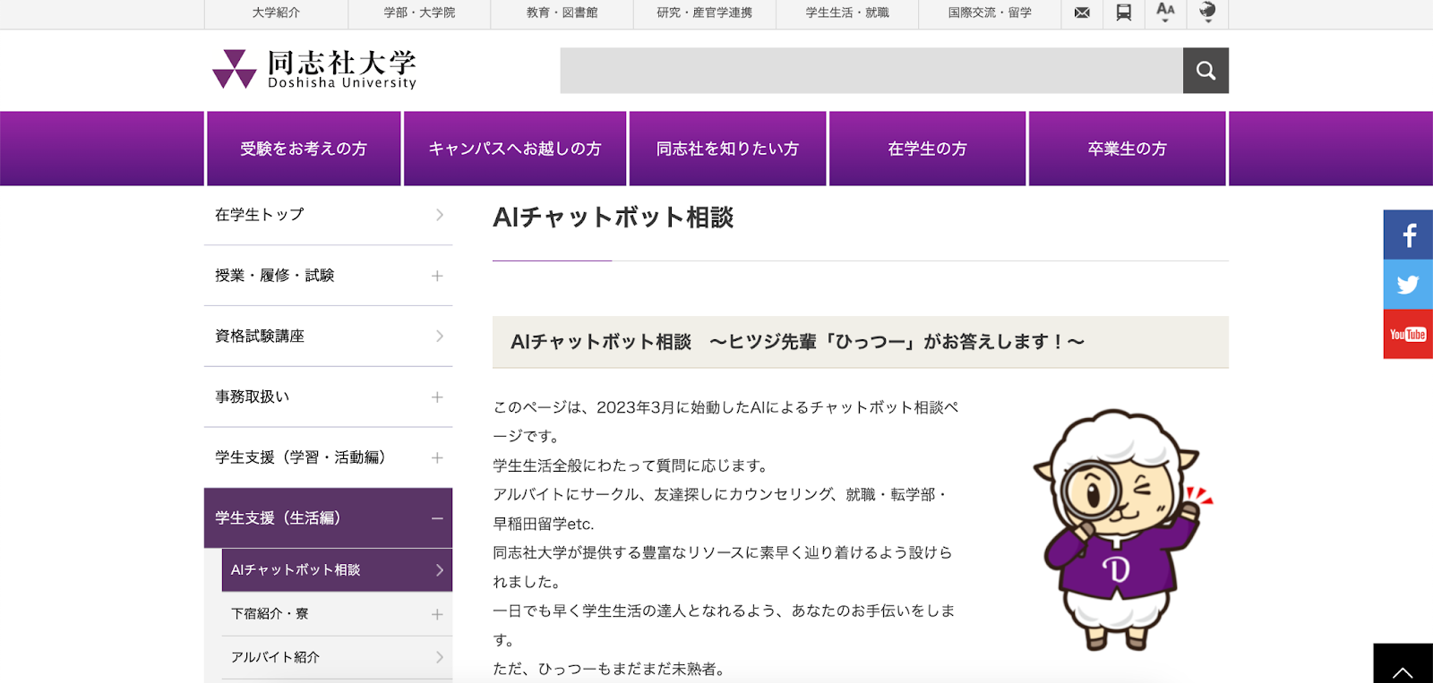Click text ただ、ひっつーもまだまだ未熟者。
Image resolution: width=1433 pixels, height=683 pixels.
pyautogui.click(x=609, y=669)
